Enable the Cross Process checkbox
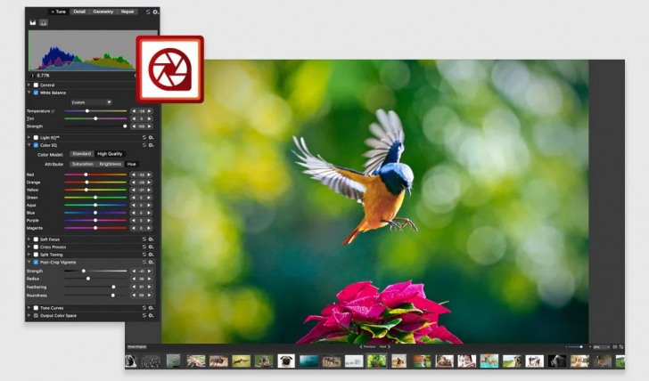This screenshot has height=381, width=649. point(36,247)
